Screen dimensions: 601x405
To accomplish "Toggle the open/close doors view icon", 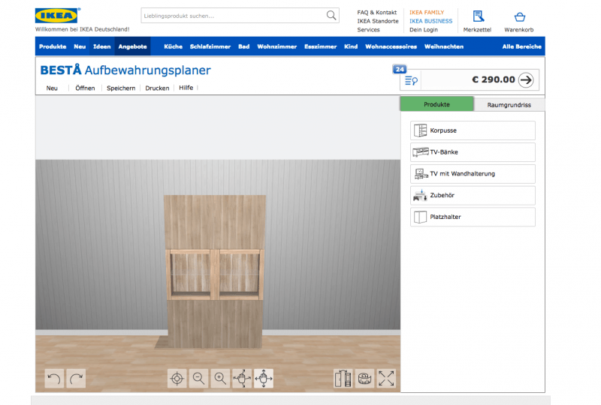I will point(343,379).
